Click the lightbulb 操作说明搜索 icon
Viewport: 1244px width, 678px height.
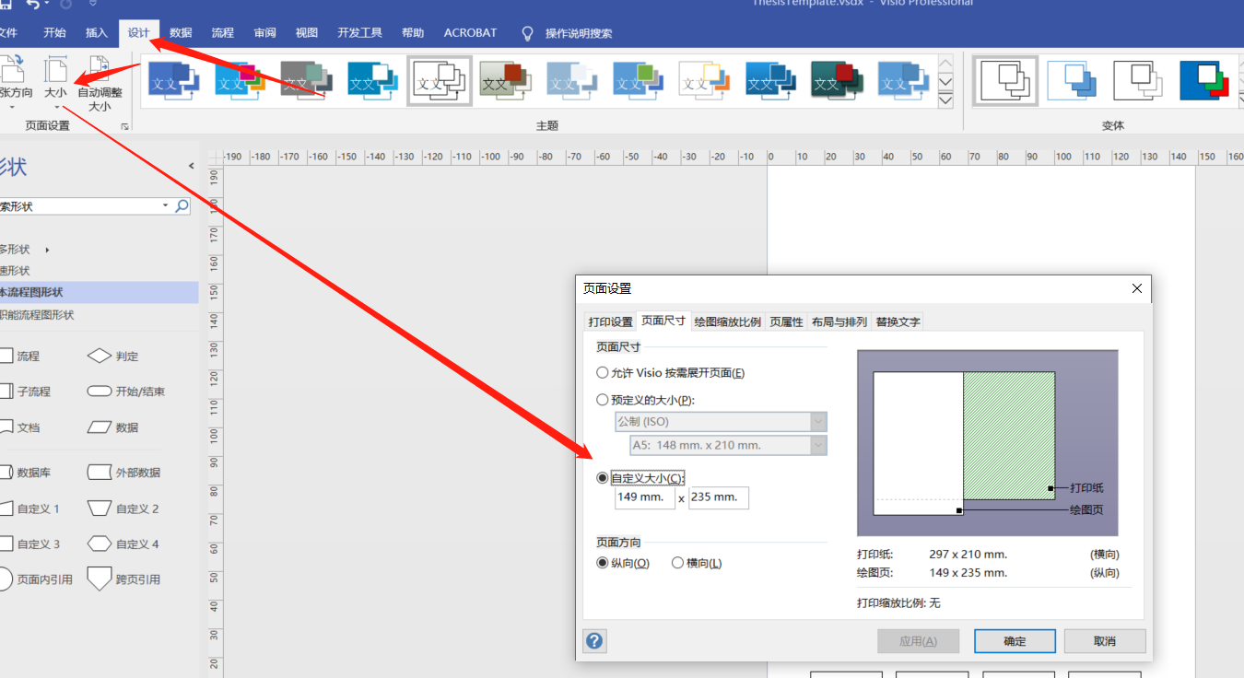click(527, 33)
